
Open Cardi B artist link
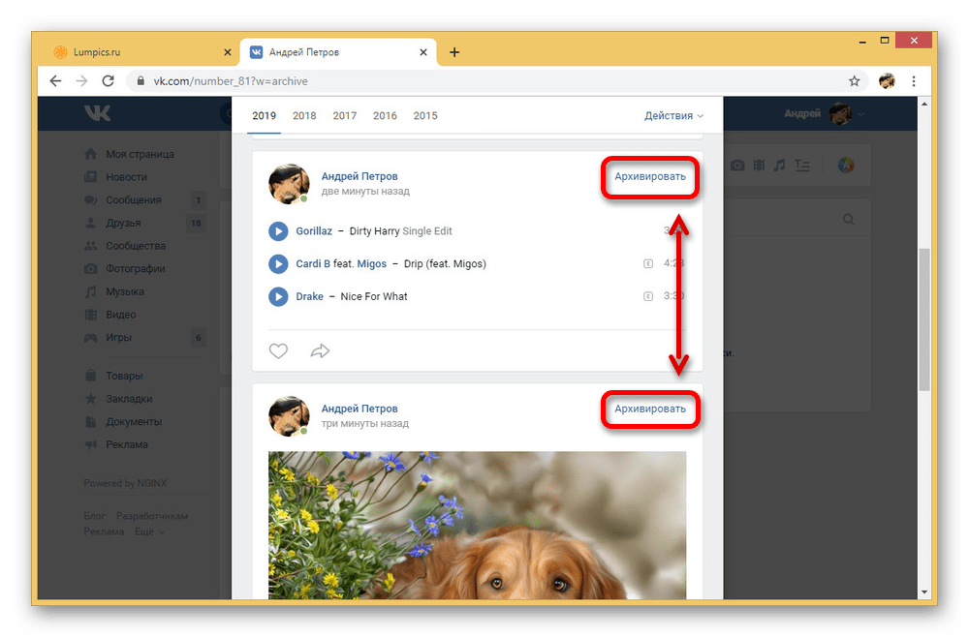click(x=313, y=263)
